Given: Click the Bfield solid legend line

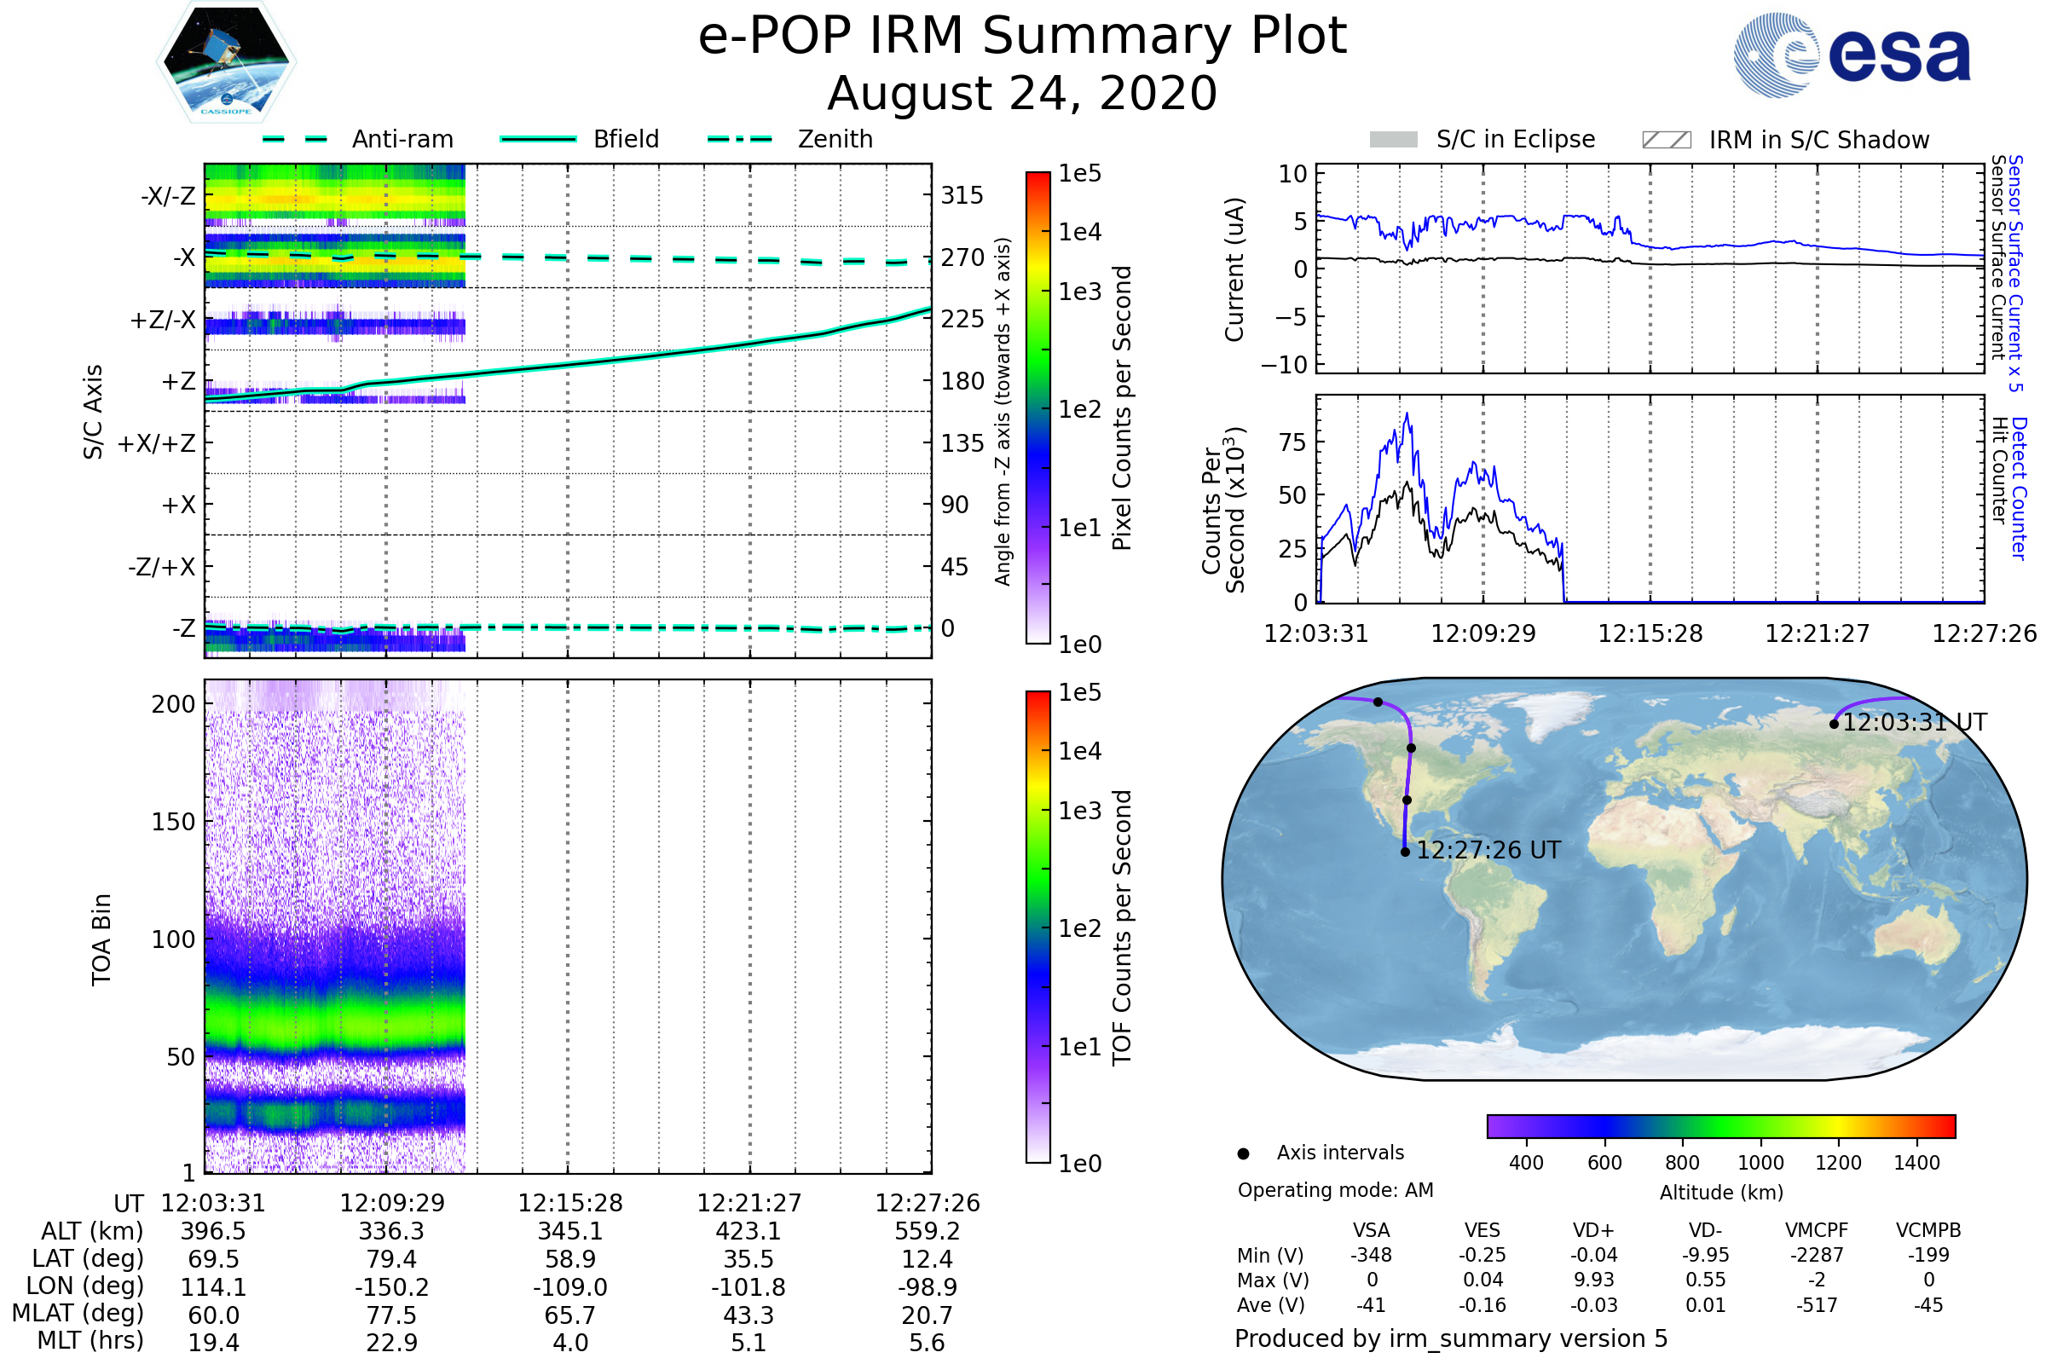Looking at the screenshot, I should (538, 139).
